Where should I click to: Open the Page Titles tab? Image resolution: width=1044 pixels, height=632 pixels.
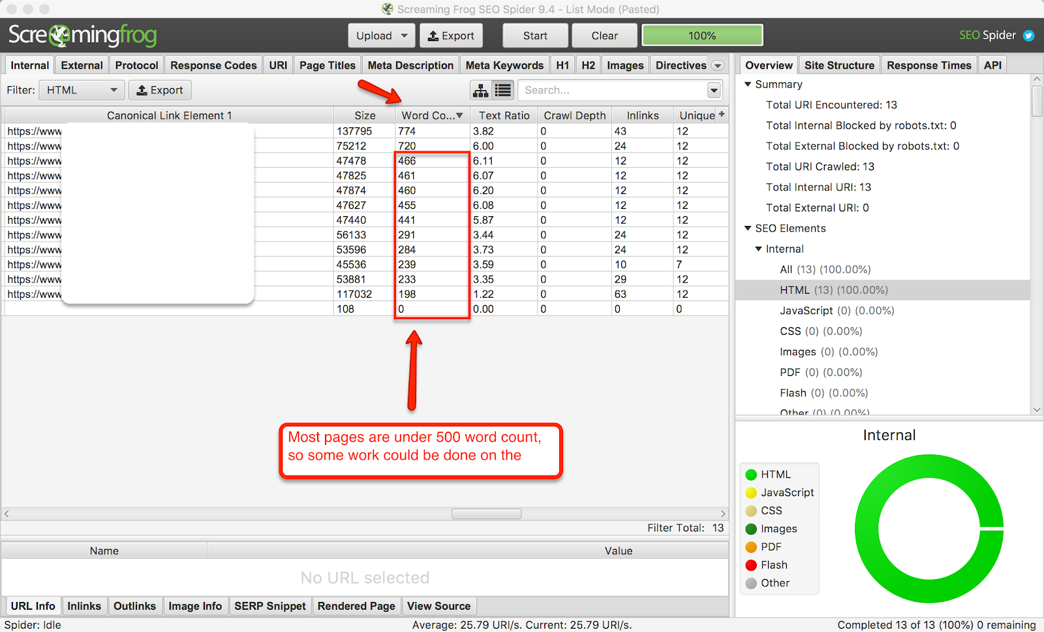pyautogui.click(x=328, y=65)
